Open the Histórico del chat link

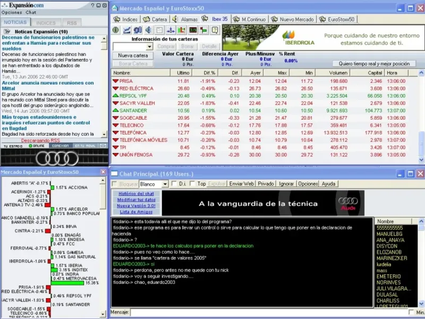(x=136, y=194)
